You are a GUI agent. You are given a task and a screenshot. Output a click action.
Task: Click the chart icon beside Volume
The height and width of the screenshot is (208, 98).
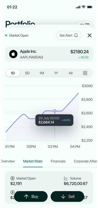(x=66, y=178)
